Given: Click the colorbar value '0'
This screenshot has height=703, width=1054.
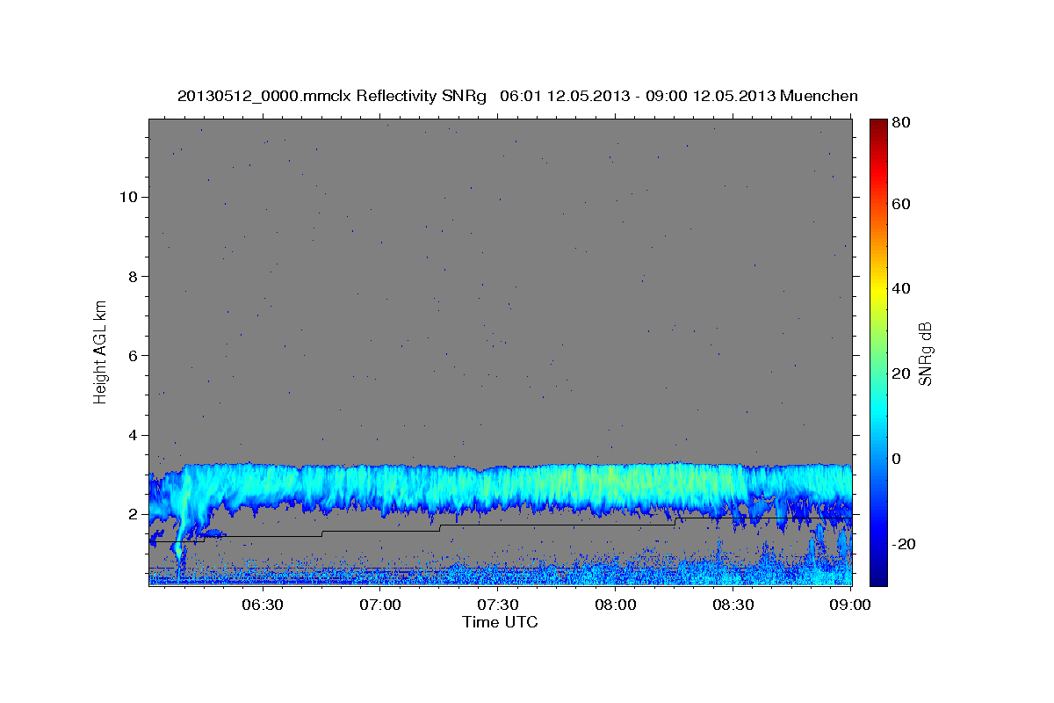Looking at the screenshot, I should tap(897, 459).
